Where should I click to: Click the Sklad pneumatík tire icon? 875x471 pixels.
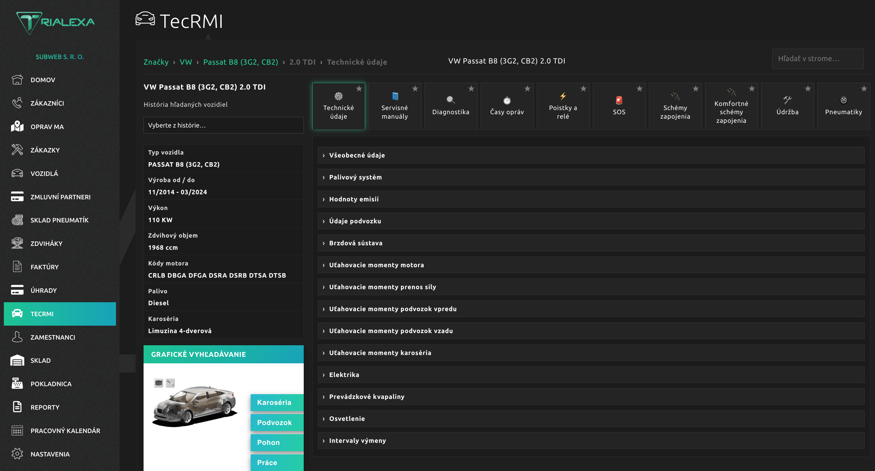click(17, 220)
